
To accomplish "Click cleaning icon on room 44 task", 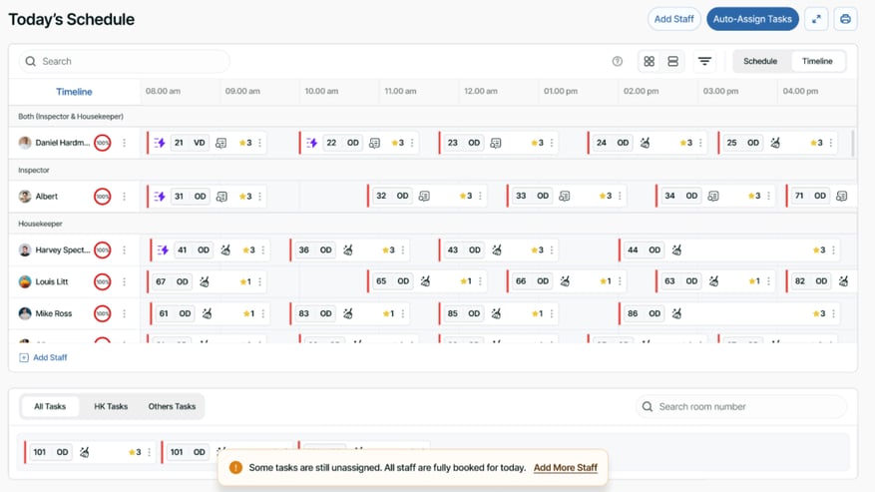I will pyautogui.click(x=676, y=250).
